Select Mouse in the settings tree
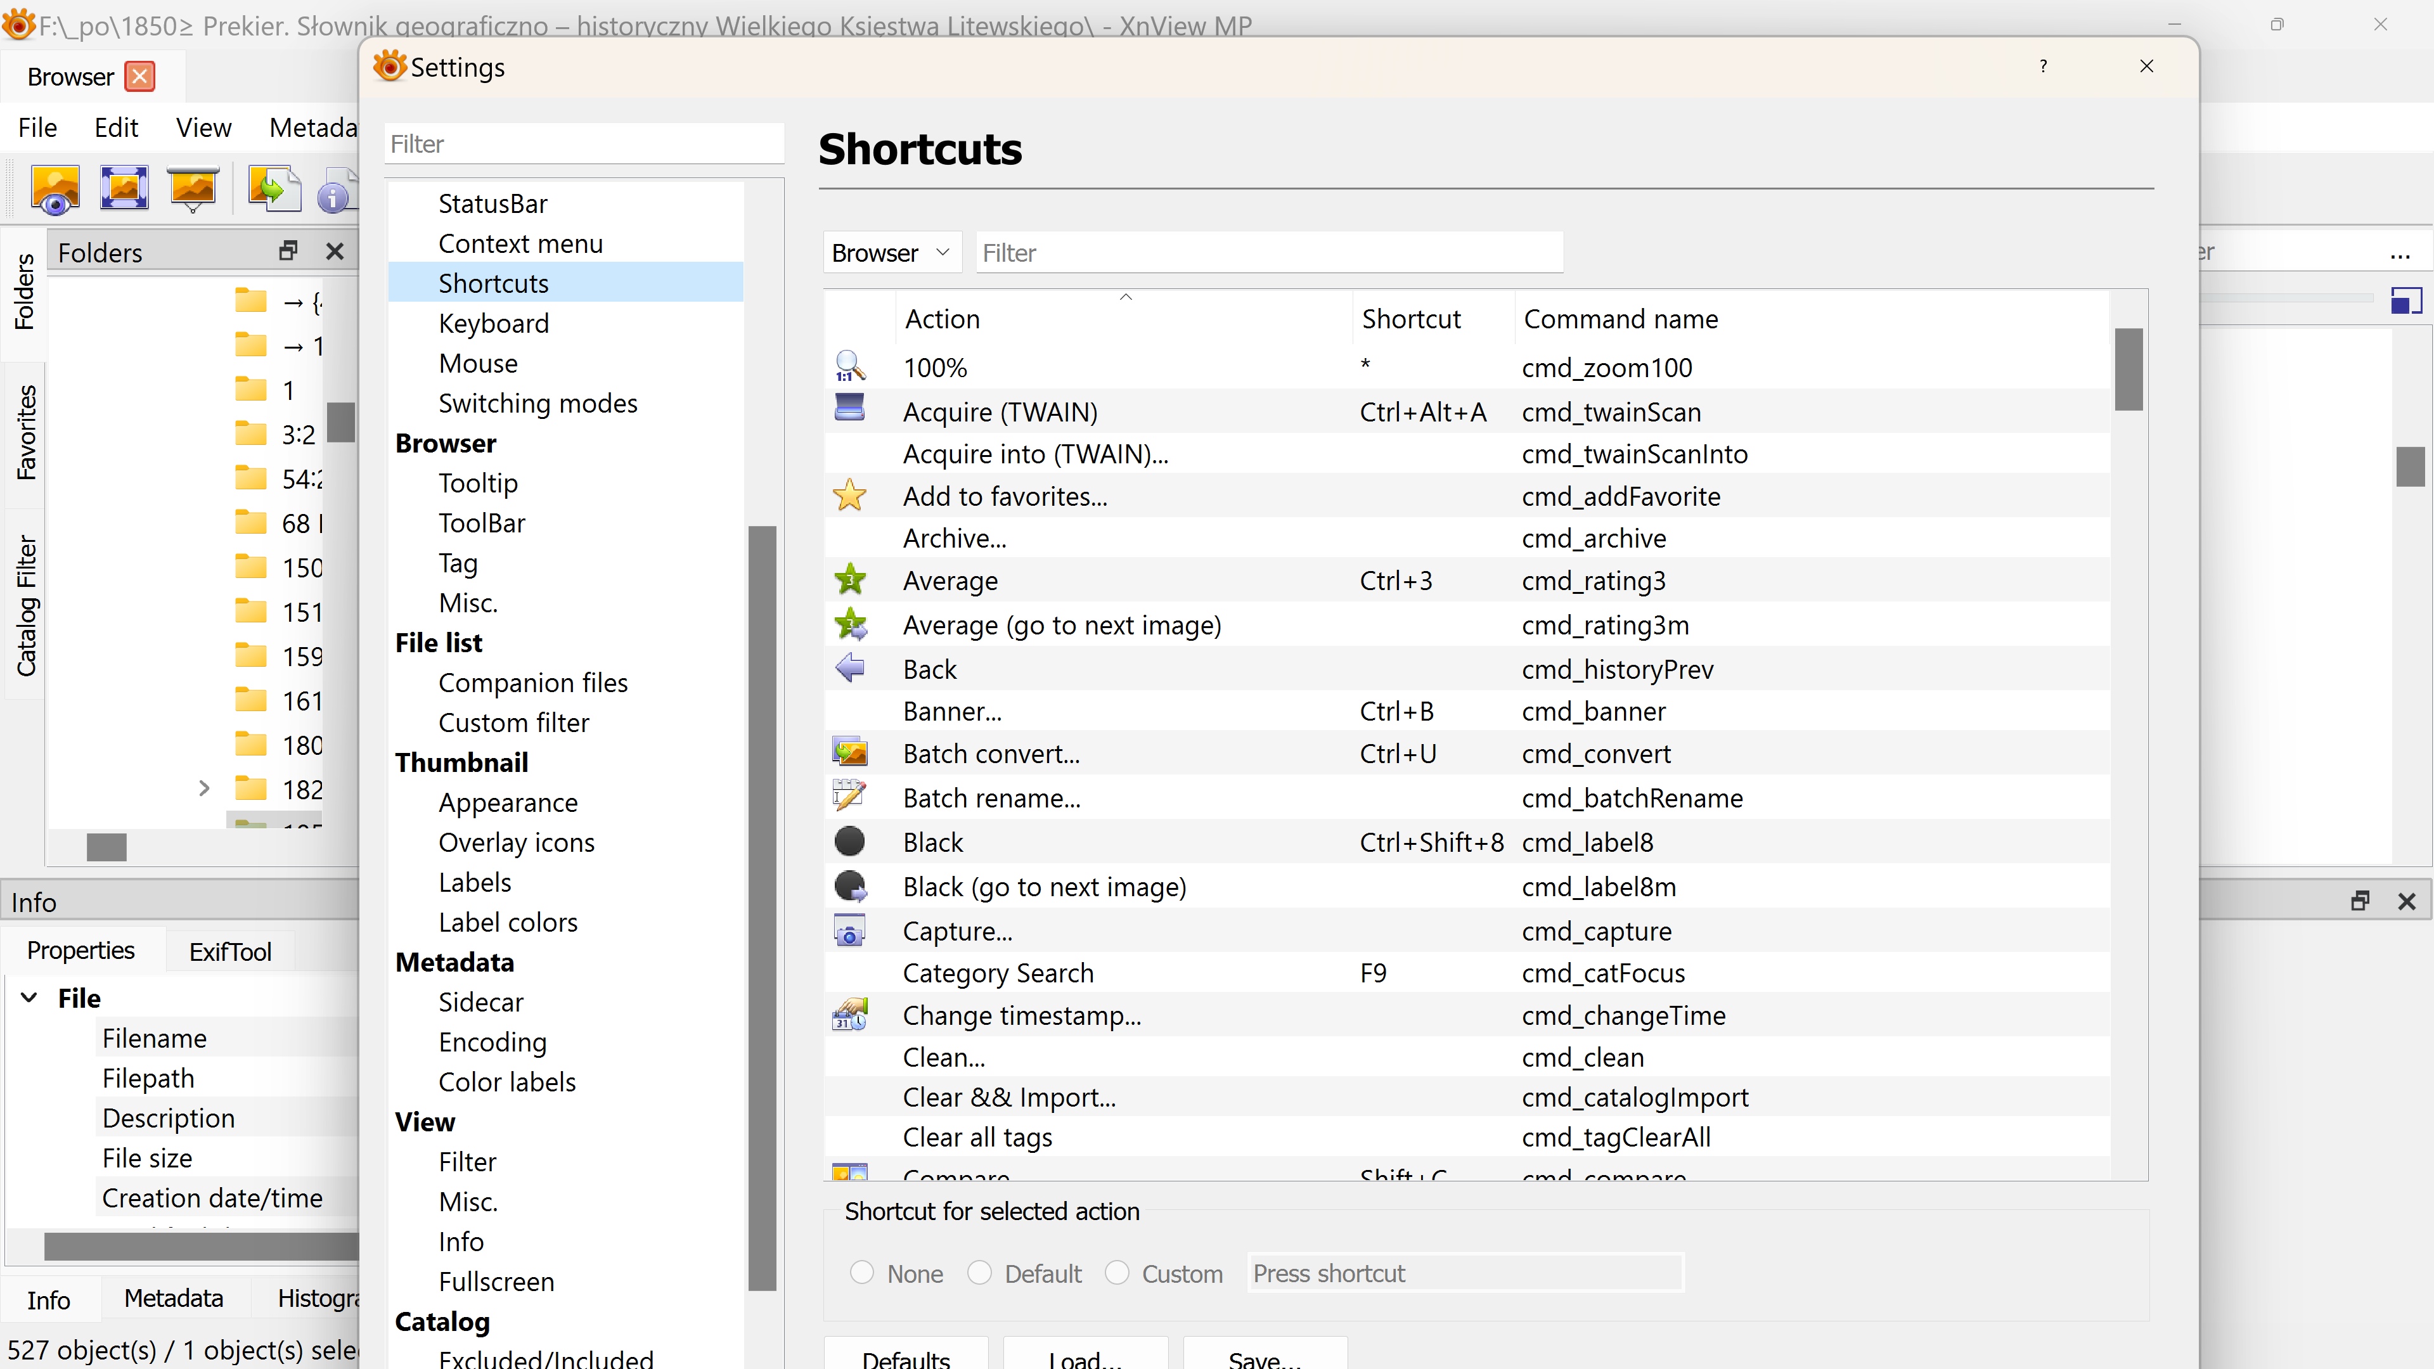 coord(477,363)
